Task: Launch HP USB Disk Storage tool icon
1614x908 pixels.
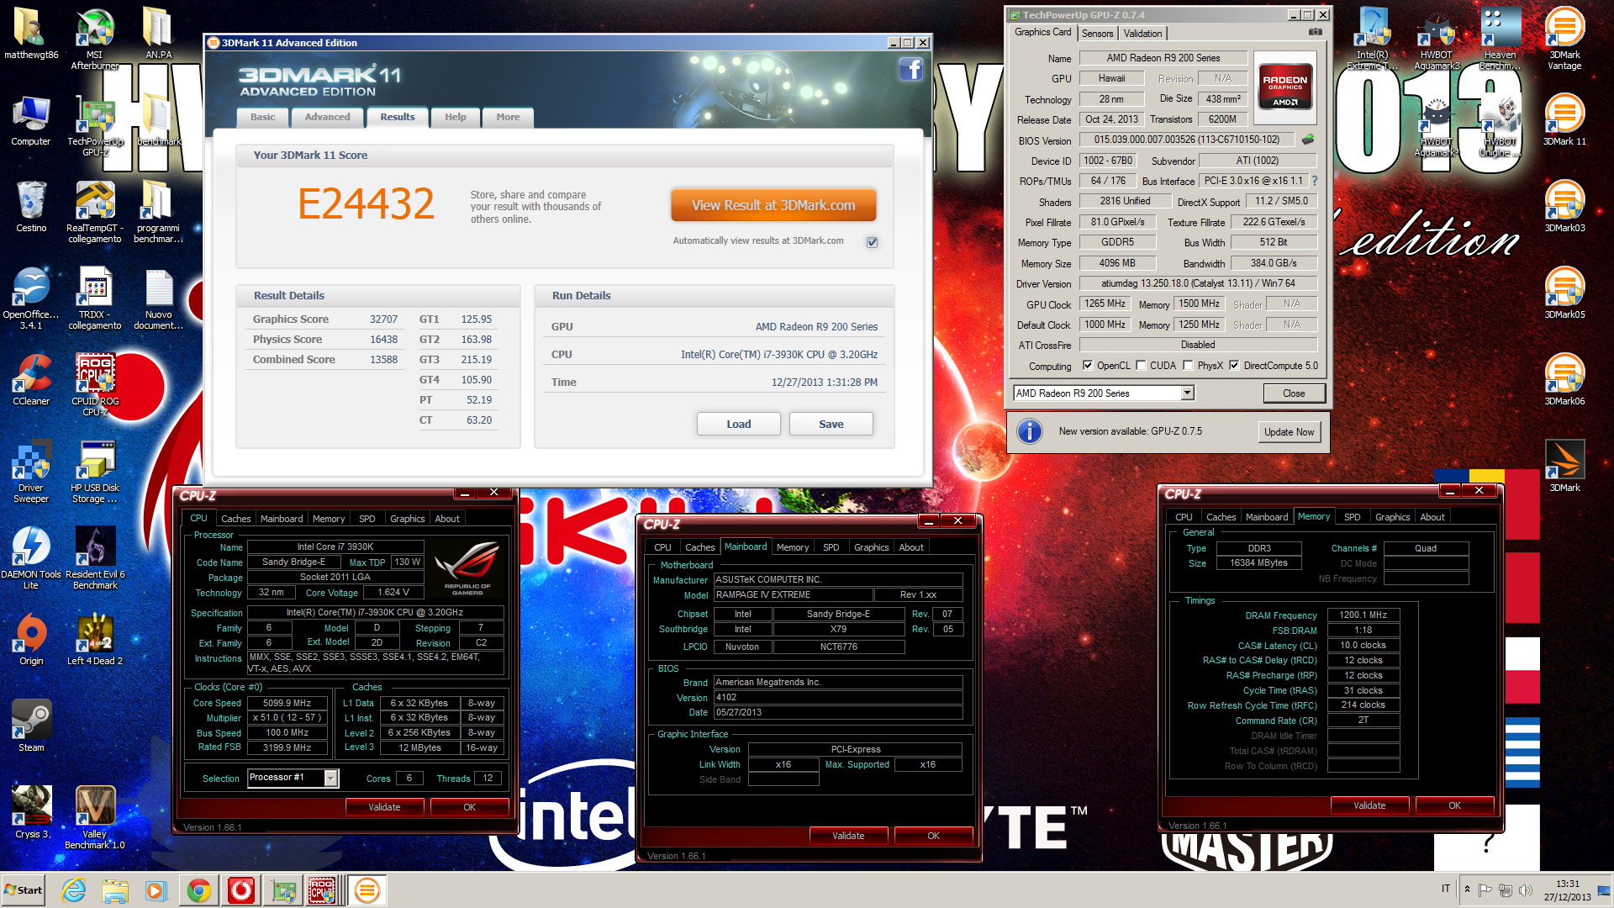Action: tap(95, 472)
